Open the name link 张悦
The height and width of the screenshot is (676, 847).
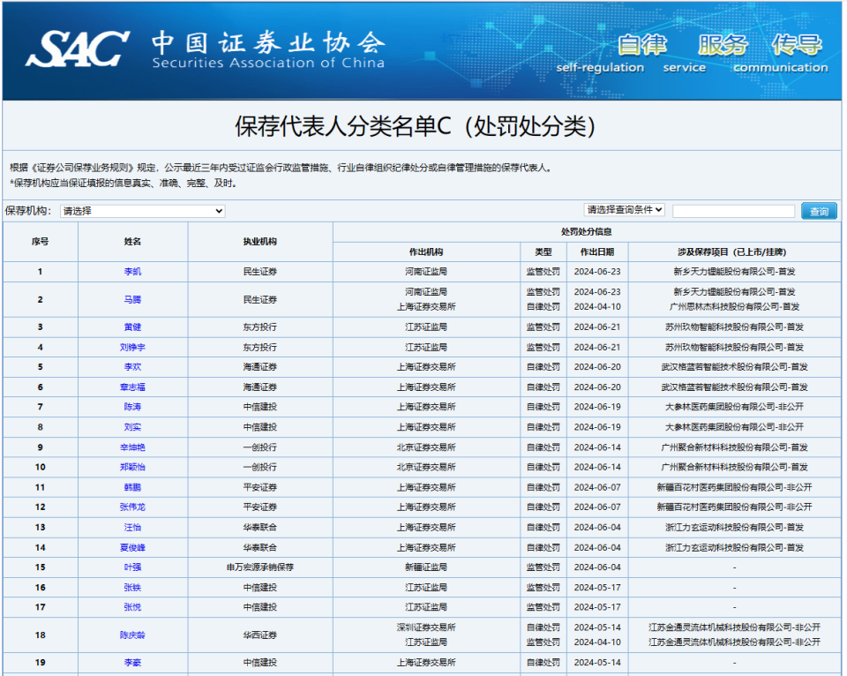(x=132, y=607)
